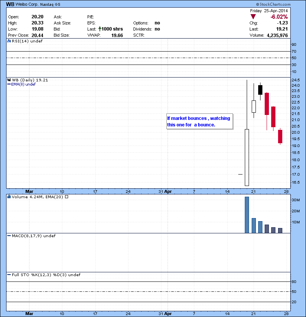This screenshot has height=317, width=306.
Task: Click the EMA(20) legend square in Volume panel
Action: (x=67, y=197)
